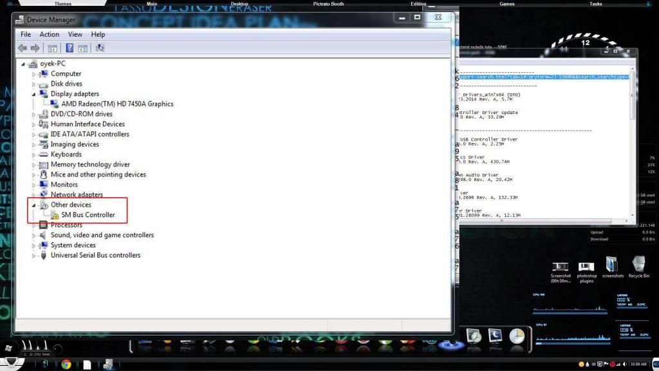Open the Action menu
Image resolution: width=659 pixels, height=371 pixels.
click(49, 35)
